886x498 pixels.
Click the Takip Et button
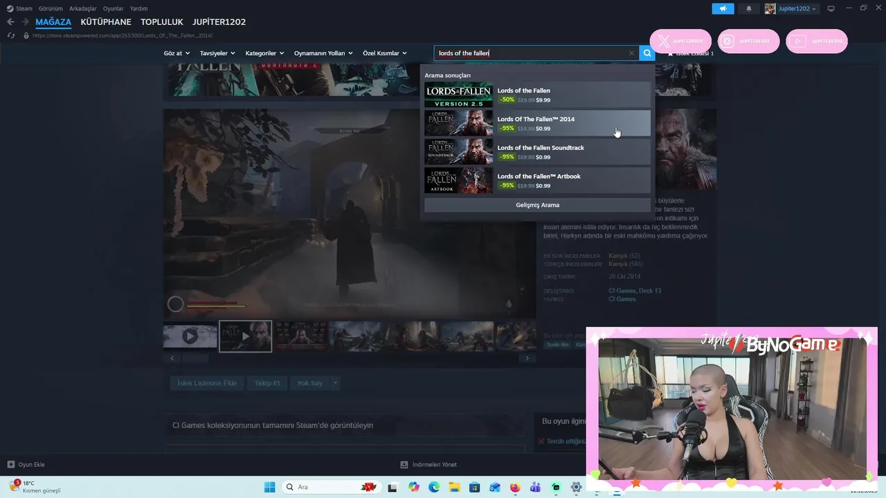267,382
